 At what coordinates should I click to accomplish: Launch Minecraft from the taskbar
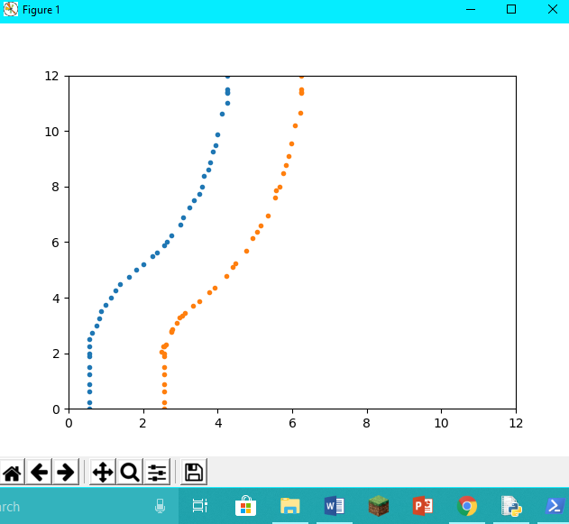pos(378,506)
